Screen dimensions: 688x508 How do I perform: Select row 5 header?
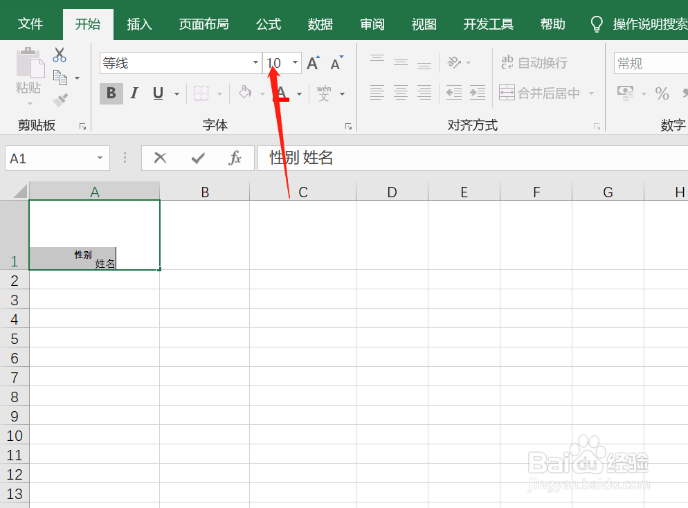pos(15,338)
